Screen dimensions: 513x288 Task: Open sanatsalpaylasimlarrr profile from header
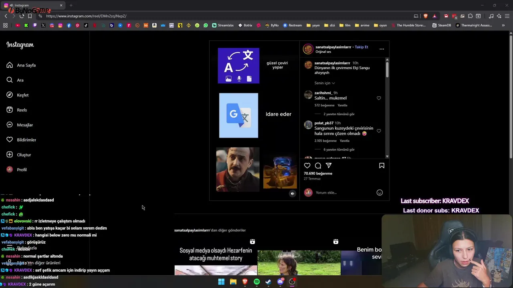(x=333, y=47)
